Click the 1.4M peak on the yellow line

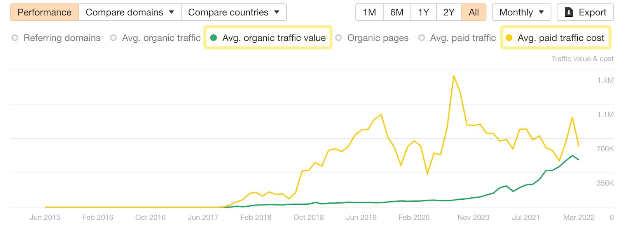click(x=454, y=76)
